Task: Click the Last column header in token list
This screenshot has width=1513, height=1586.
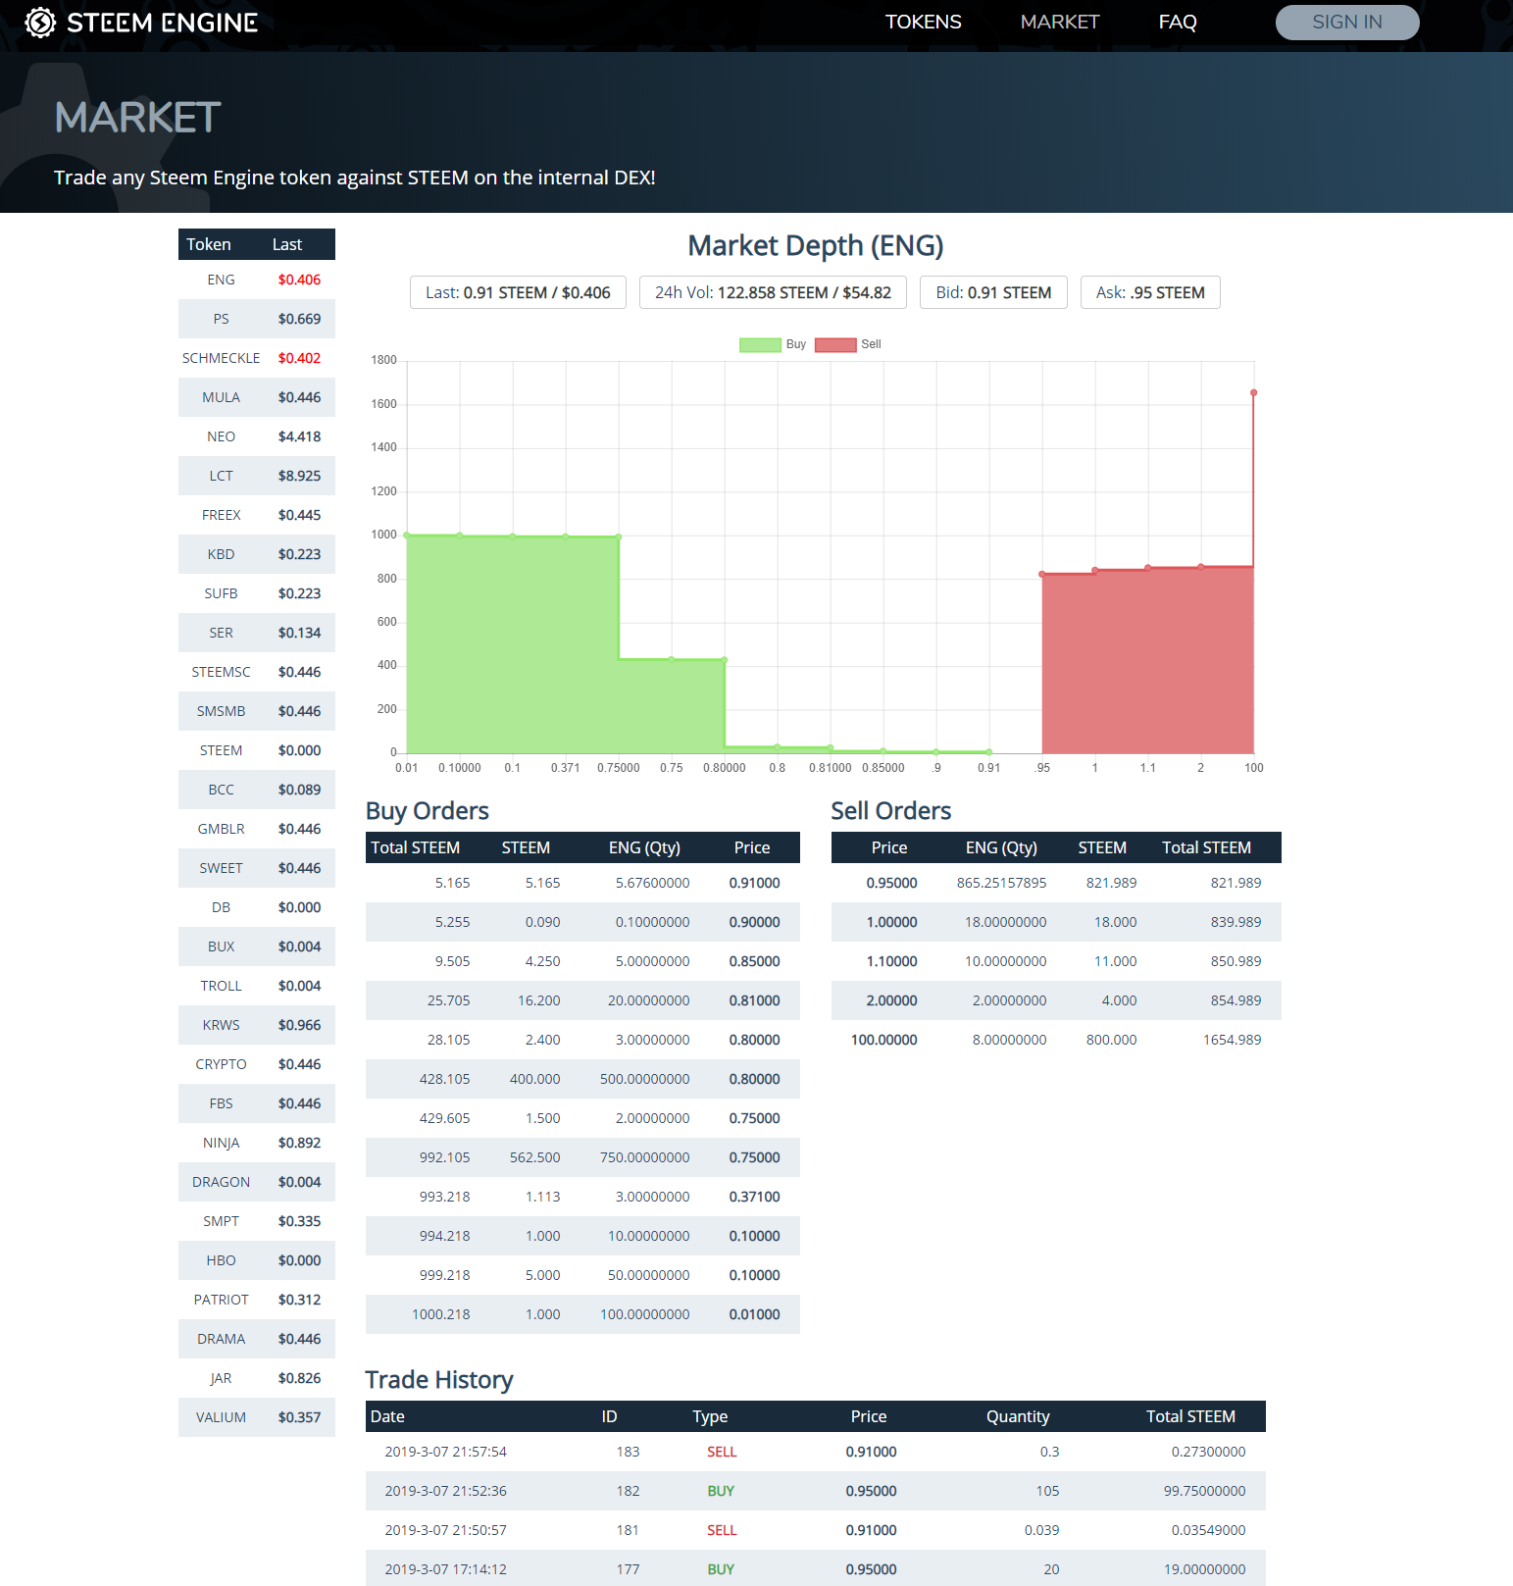Action: click(x=287, y=244)
